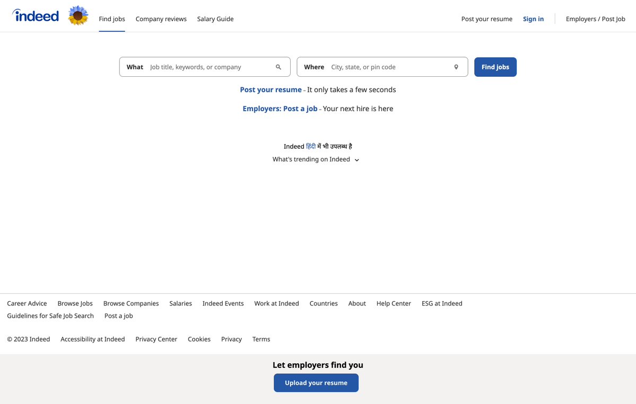Focus the job title keywords field
This screenshot has height=404, width=636.
(210, 67)
